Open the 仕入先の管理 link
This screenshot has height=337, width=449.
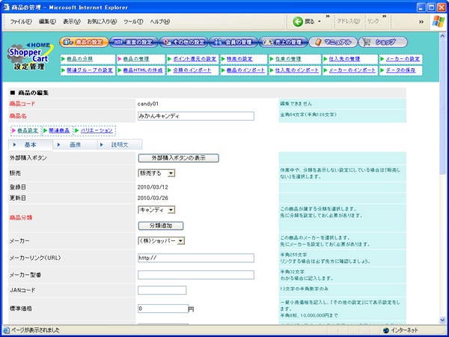click(x=344, y=59)
